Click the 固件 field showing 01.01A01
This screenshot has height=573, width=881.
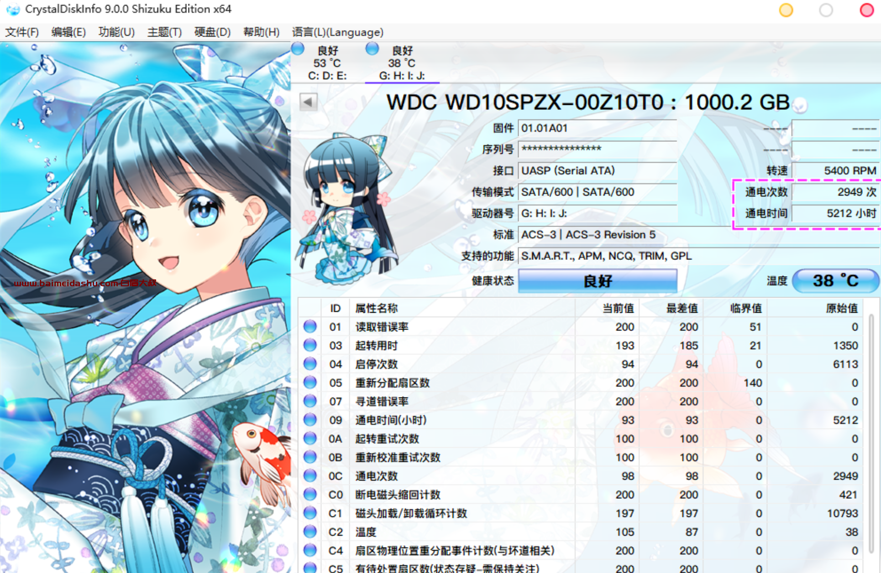[598, 128]
